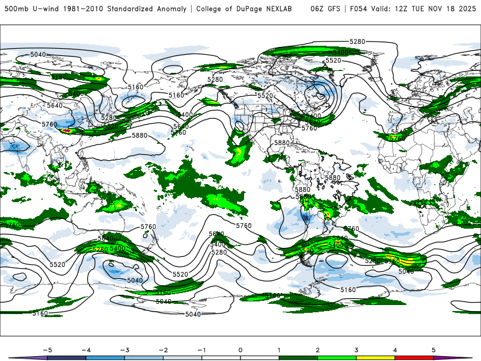Image resolution: width=481 pixels, height=361 pixels.
Task: Click the purple anomaly maximum over eastern China
Action: [x=66, y=131]
